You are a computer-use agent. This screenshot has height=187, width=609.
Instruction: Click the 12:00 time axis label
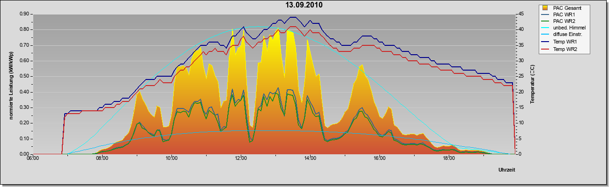(241, 158)
